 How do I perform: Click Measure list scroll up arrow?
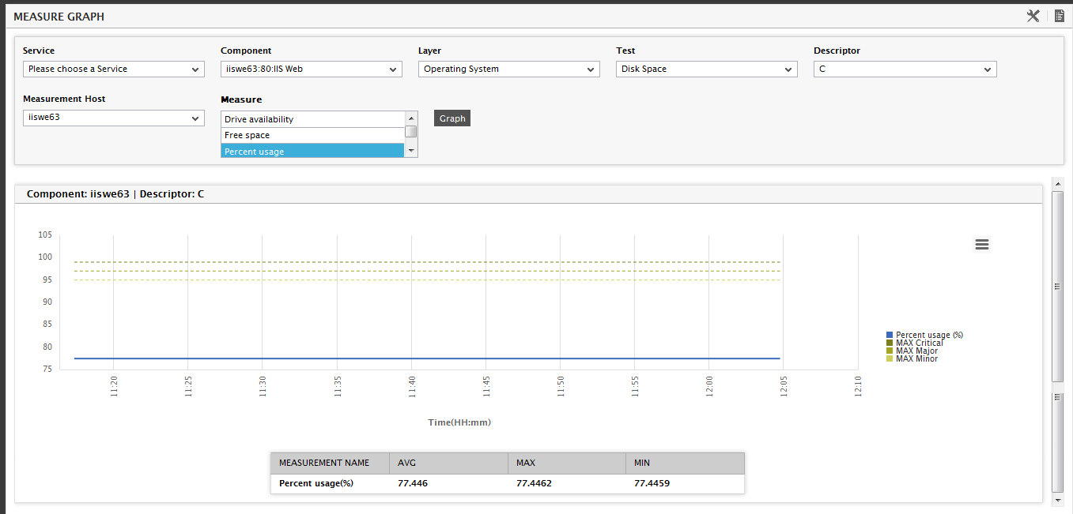[x=411, y=118]
